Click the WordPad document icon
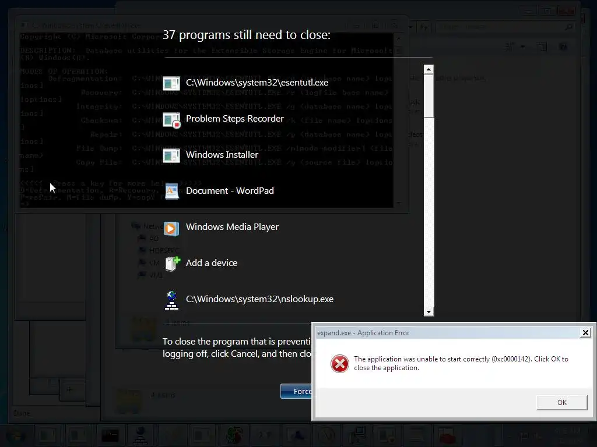 (172, 191)
